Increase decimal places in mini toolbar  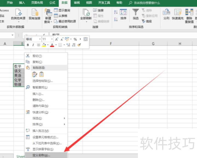click(68, 45)
